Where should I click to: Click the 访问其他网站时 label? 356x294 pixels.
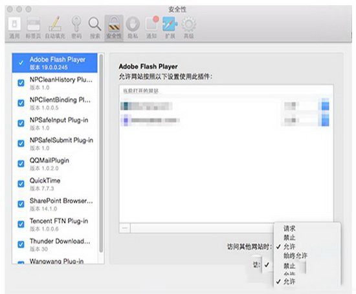tap(249, 247)
